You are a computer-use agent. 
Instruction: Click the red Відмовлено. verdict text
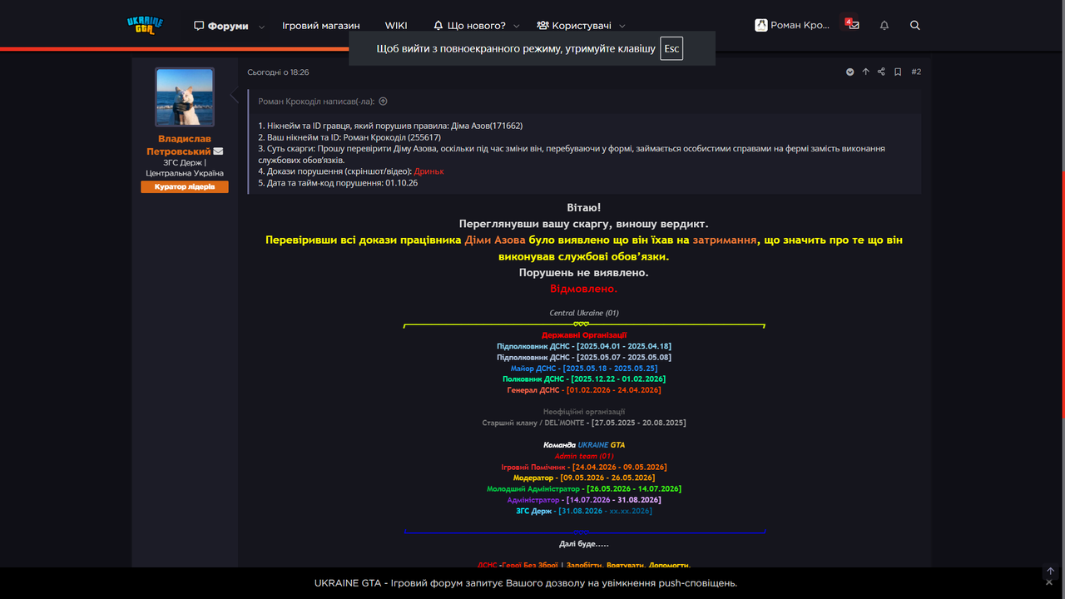(x=584, y=289)
